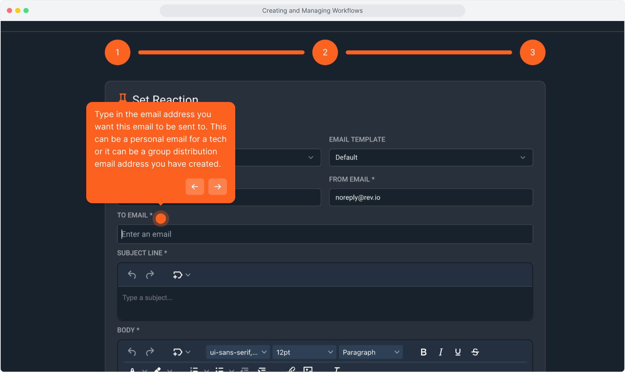Screen dimensions: 625x372
Task: Jump to wizard step 3
Action: coord(532,52)
